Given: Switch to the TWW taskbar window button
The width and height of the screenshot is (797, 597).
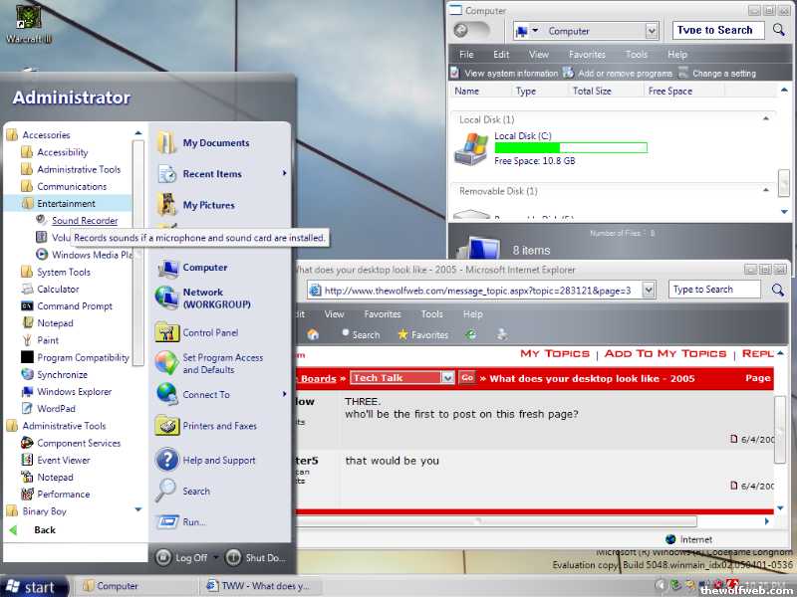Looking at the screenshot, I should pyautogui.click(x=259, y=586).
